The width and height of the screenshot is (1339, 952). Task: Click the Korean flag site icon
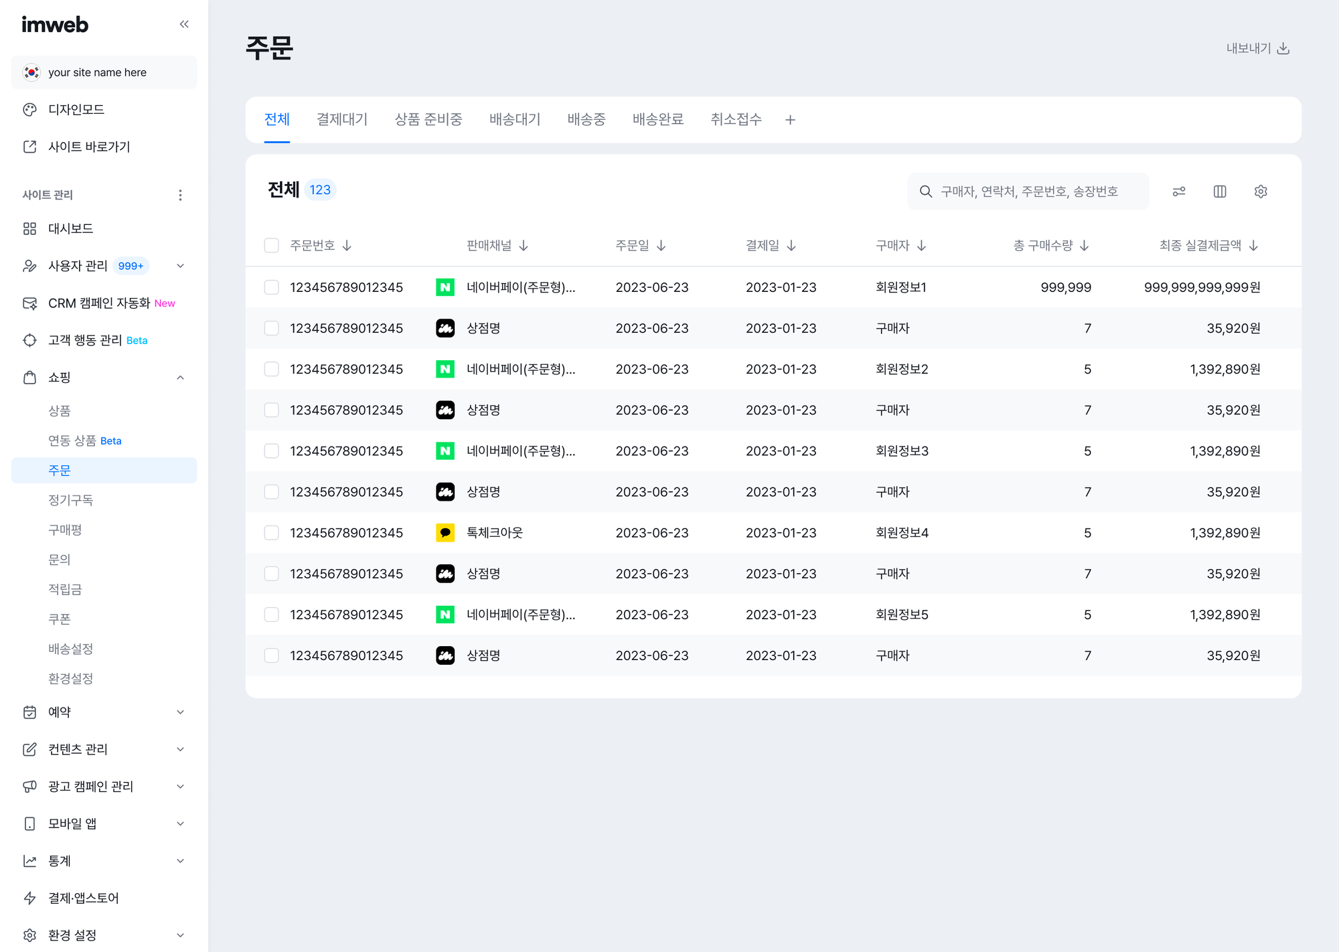pos(31,72)
